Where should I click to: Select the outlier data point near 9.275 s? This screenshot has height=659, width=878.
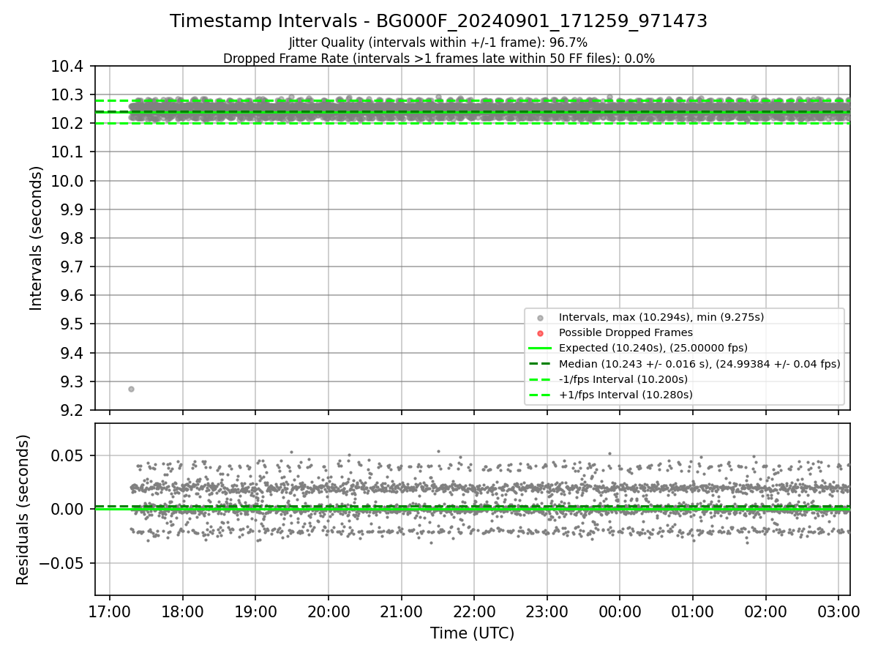click(131, 389)
